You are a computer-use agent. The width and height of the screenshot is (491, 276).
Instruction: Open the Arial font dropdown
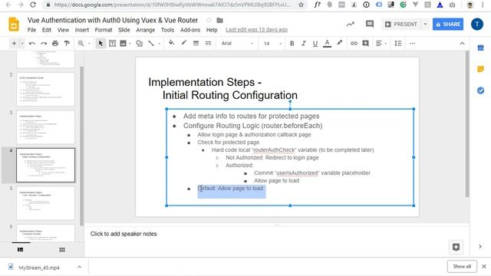coord(237,44)
